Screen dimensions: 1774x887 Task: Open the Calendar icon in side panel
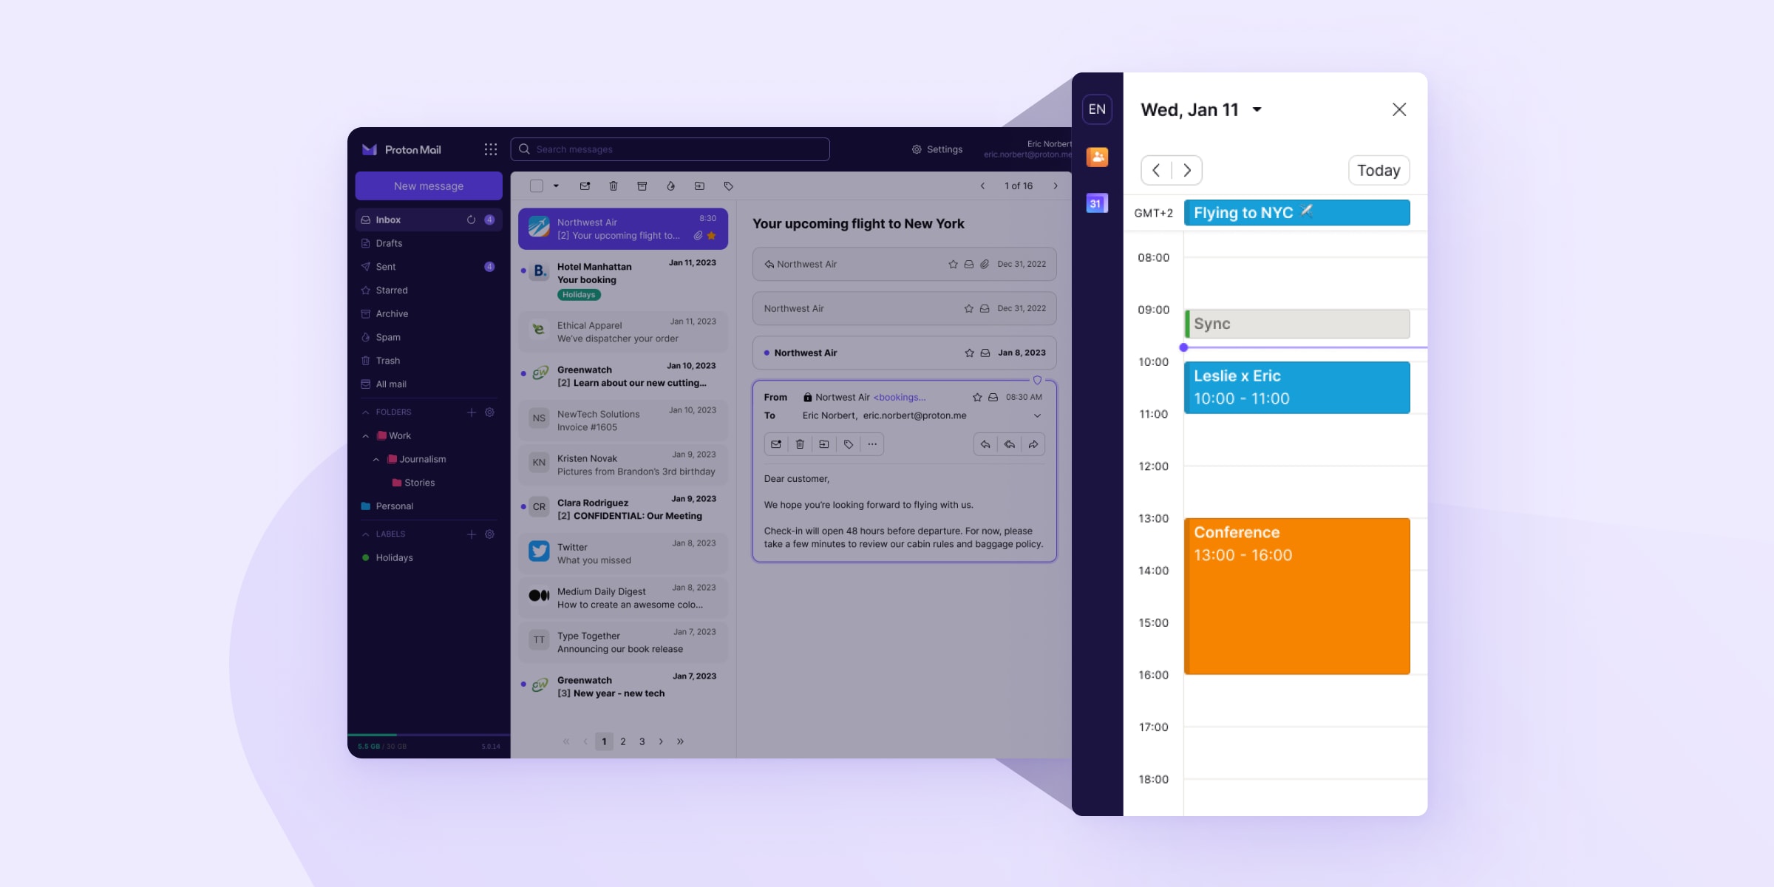click(1097, 203)
